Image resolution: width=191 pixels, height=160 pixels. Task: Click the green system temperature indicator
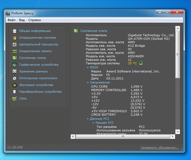tap(141, 63)
